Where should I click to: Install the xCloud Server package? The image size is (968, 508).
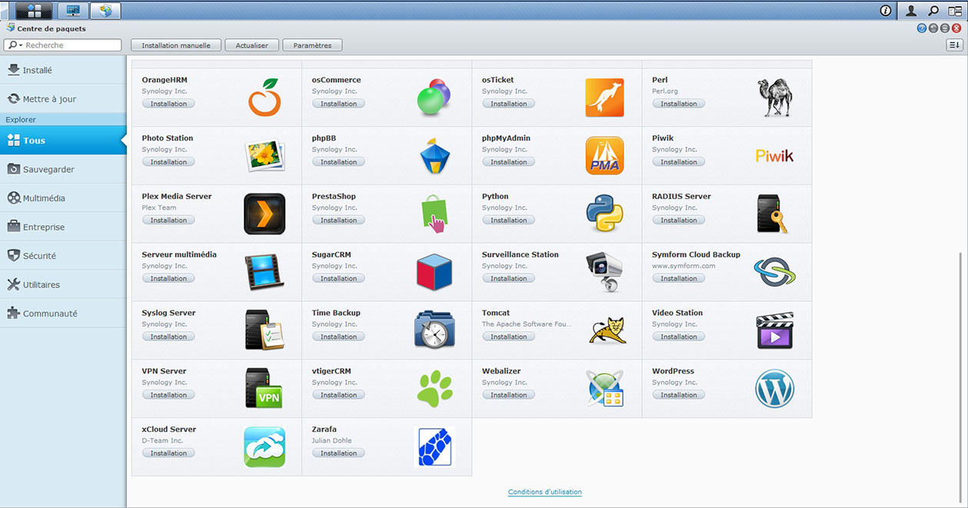(168, 453)
